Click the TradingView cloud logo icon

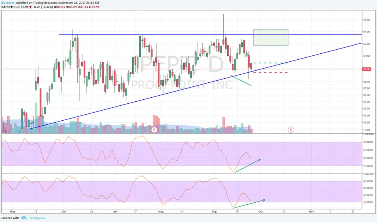[x=23, y=218]
